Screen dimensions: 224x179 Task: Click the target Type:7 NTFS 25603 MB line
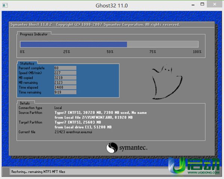tap(78, 122)
